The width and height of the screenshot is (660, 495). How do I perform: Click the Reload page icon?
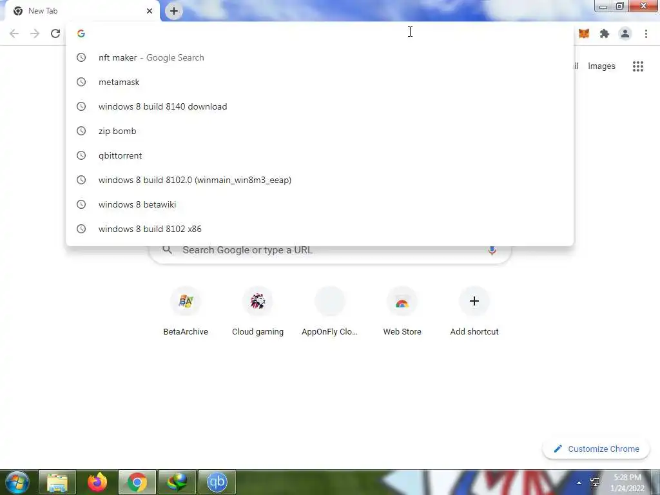pos(55,34)
